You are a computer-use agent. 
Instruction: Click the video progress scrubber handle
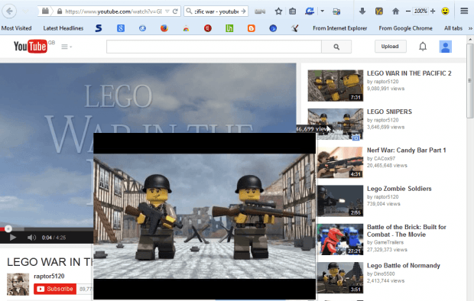pyautogui.click(x=8, y=228)
